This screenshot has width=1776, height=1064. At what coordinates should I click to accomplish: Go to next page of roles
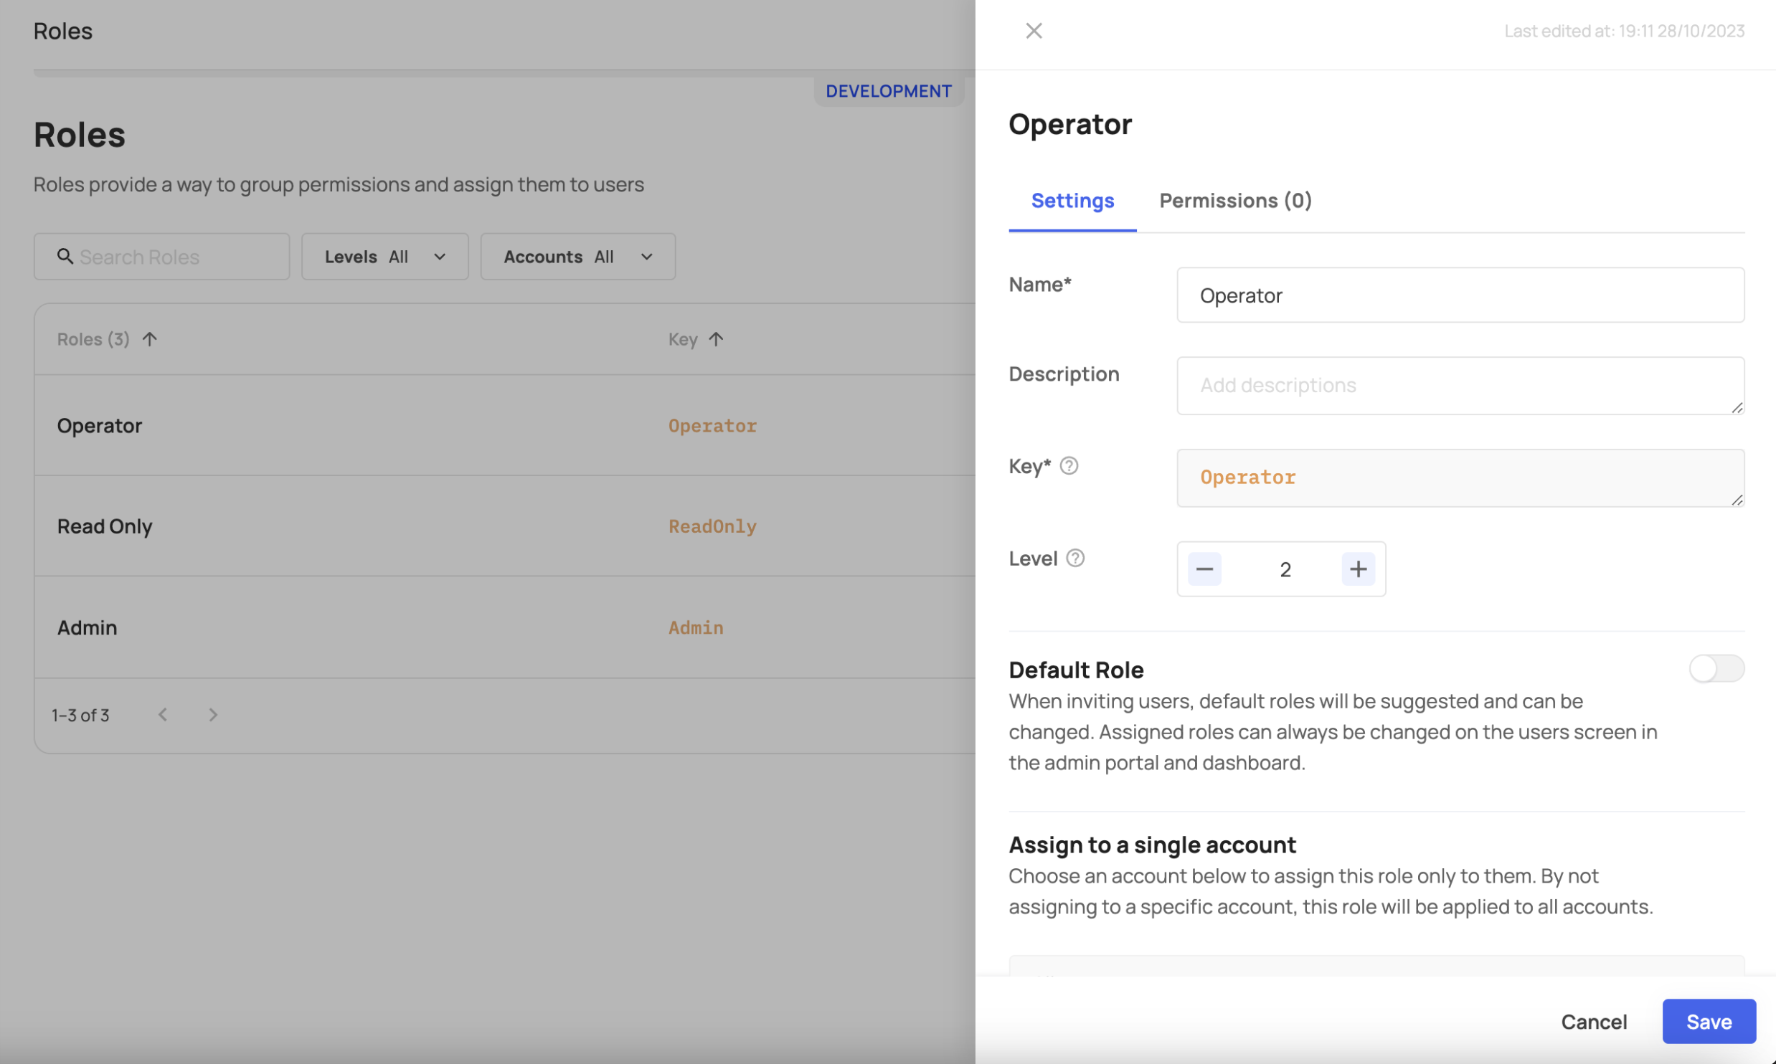point(213,715)
